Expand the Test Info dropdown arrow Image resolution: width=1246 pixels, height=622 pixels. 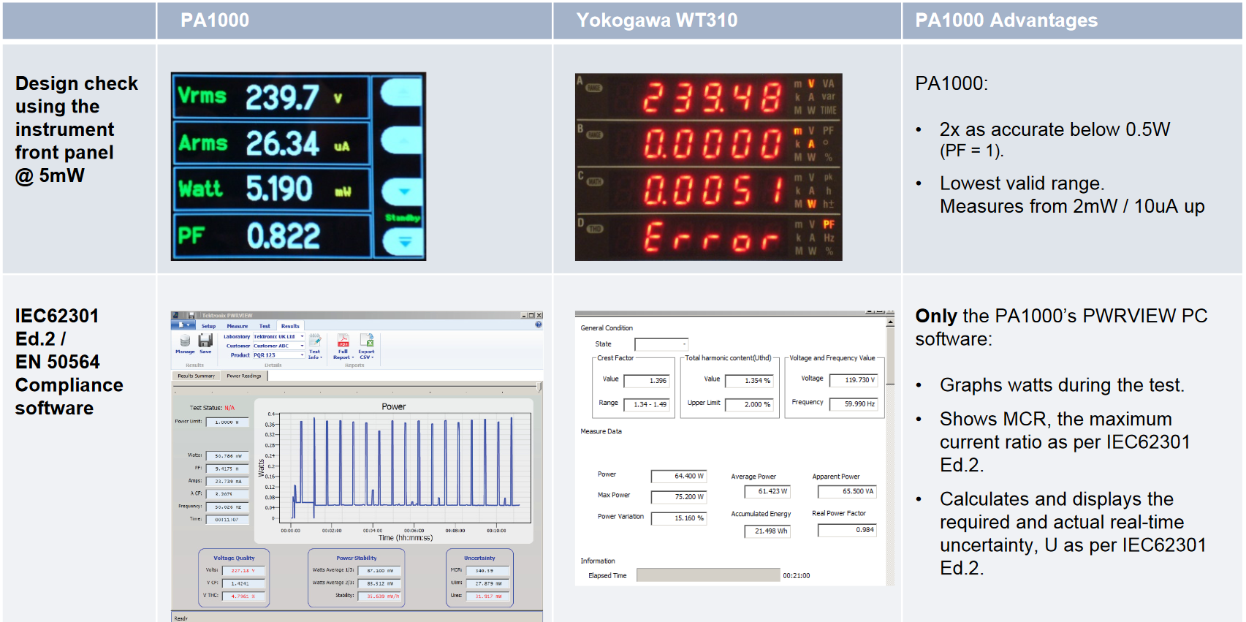[321, 358]
